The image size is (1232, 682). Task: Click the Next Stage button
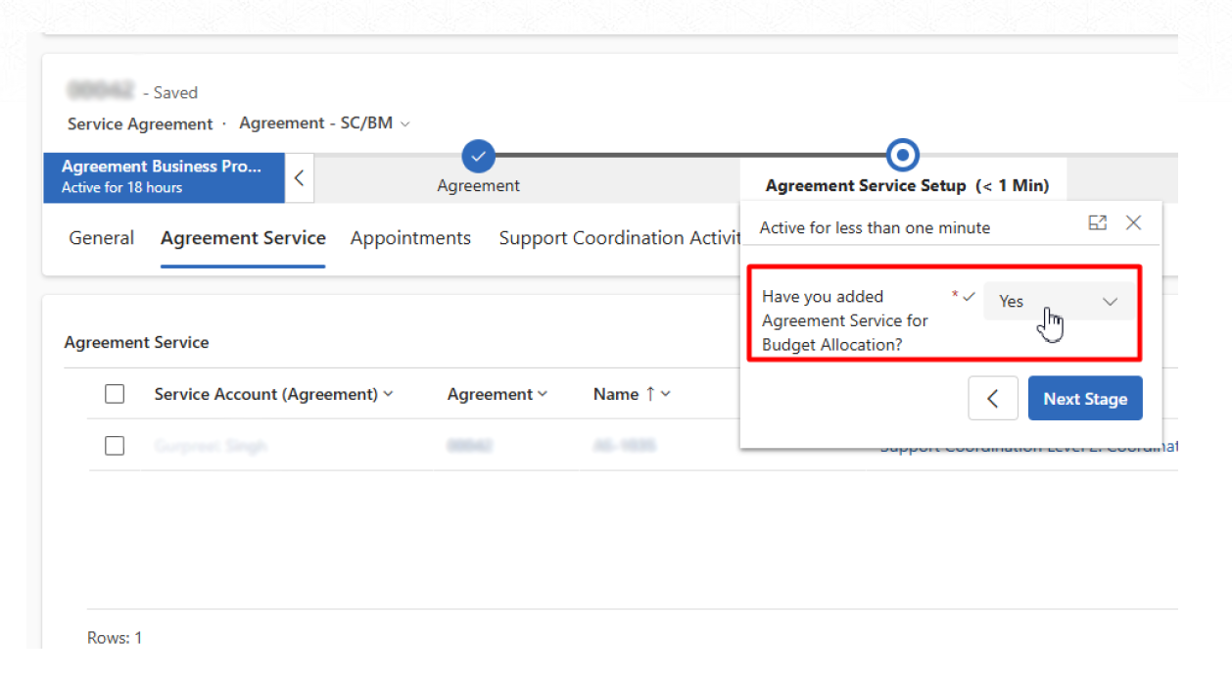[1084, 399]
